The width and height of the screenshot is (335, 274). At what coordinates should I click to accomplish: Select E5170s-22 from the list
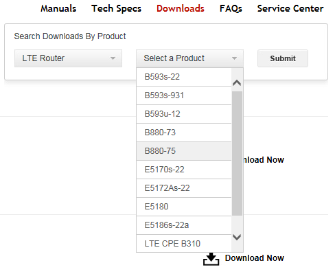[184, 170]
